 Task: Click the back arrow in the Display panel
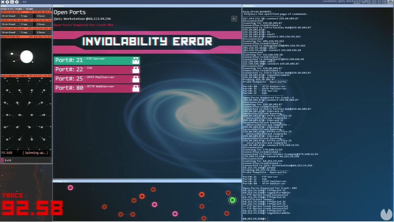pos(234,18)
